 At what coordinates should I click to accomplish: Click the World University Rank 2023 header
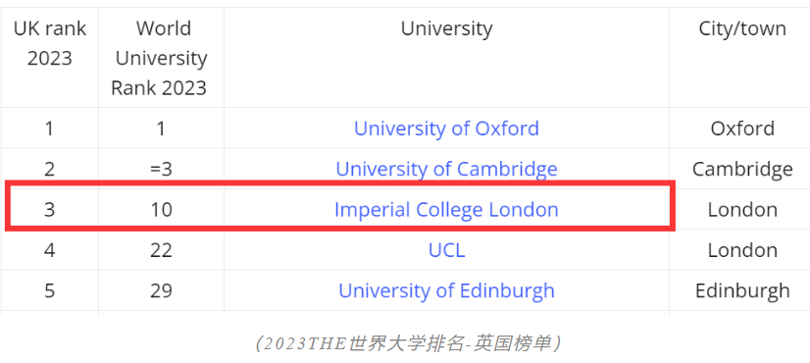pyautogui.click(x=161, y=58)
